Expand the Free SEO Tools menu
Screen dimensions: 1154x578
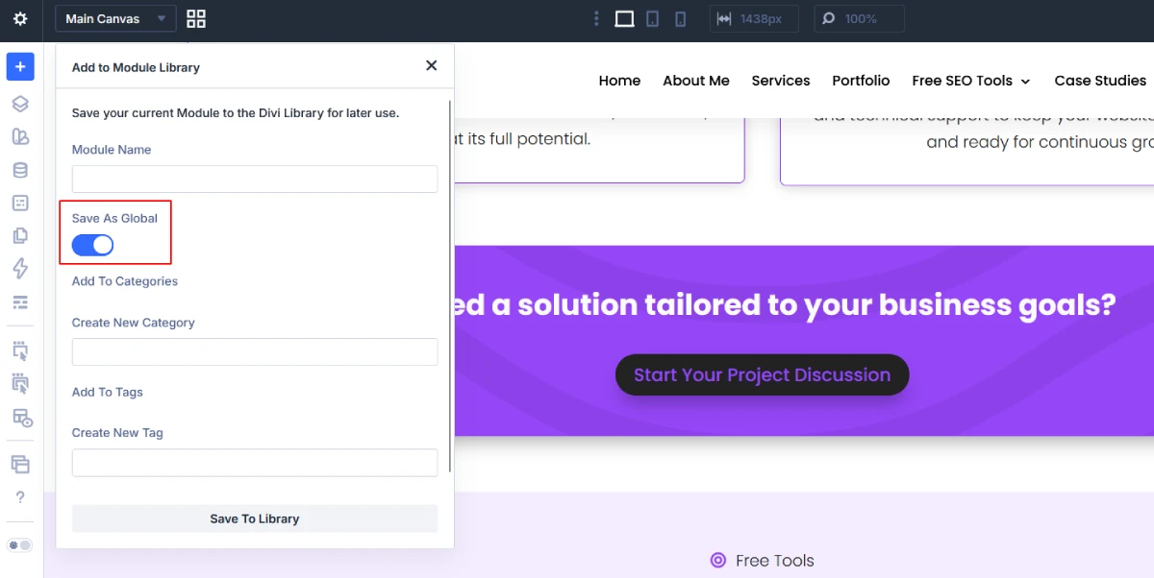click(x=971, y=81)
